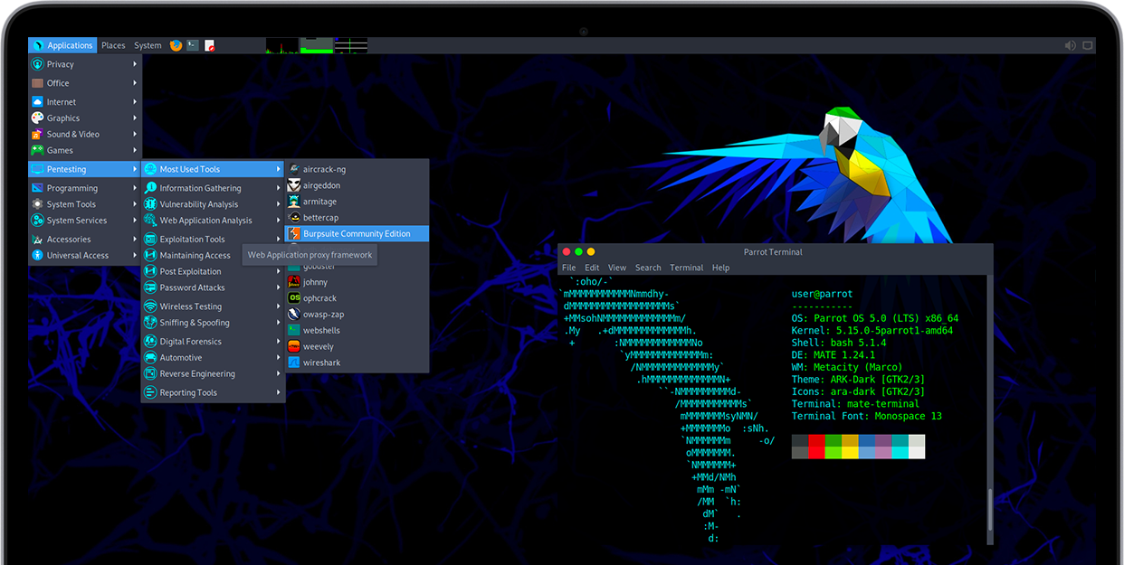Expand the System Tools submenu
This screenshot has height=565, width=1124.
tap(85, 204)
